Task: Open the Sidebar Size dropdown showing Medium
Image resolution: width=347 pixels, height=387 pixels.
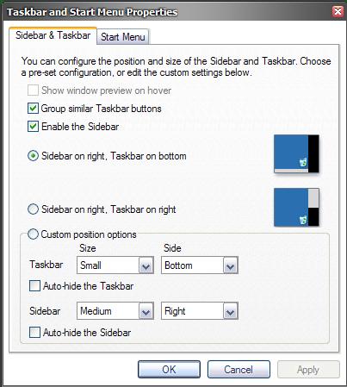Action: (x=115, y=311)
